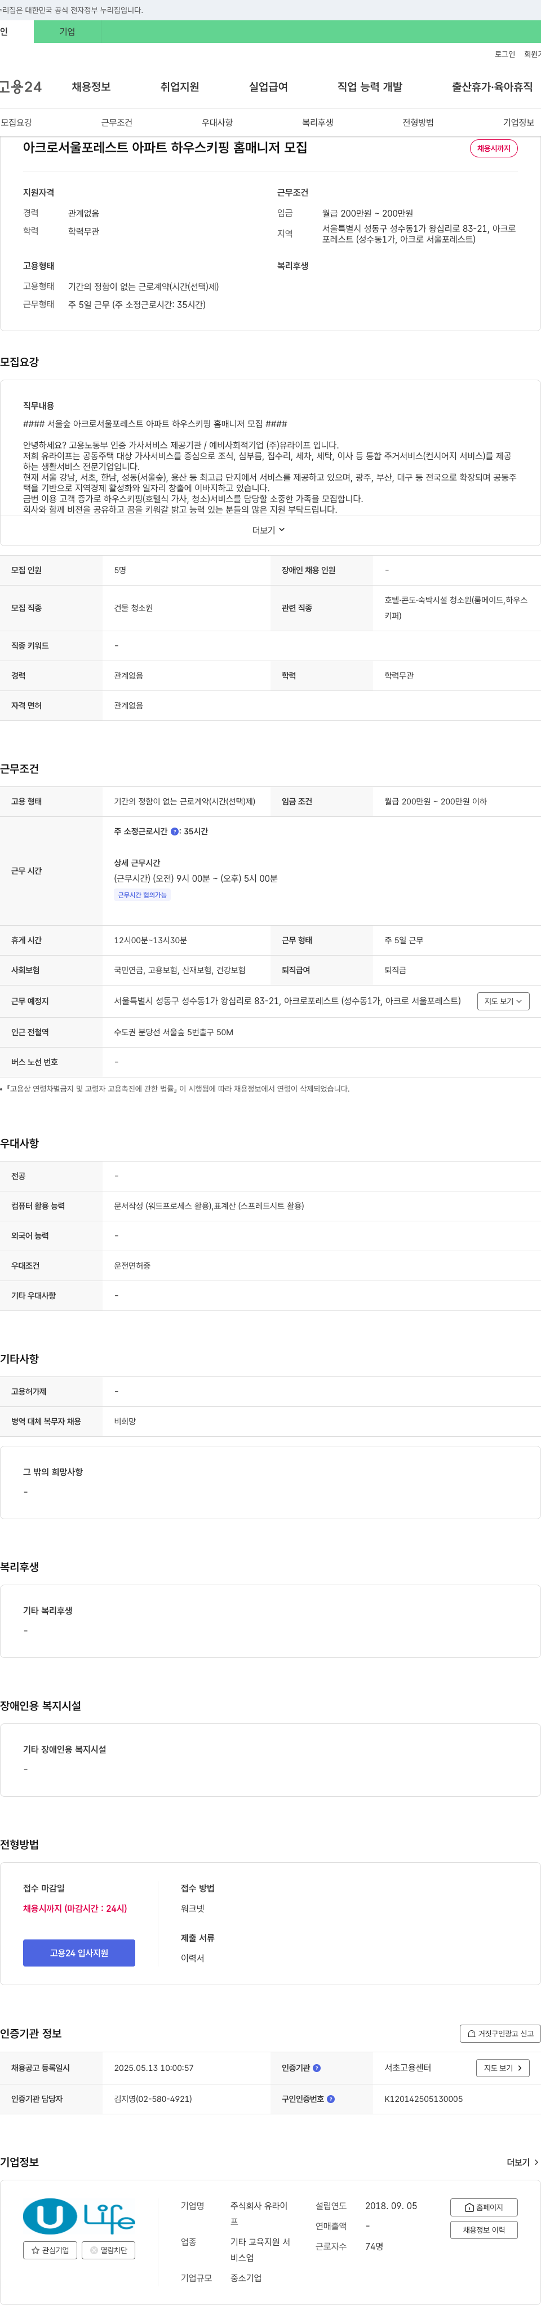Expand 지도 보기 for 근무 예정지

[503, 1001]
